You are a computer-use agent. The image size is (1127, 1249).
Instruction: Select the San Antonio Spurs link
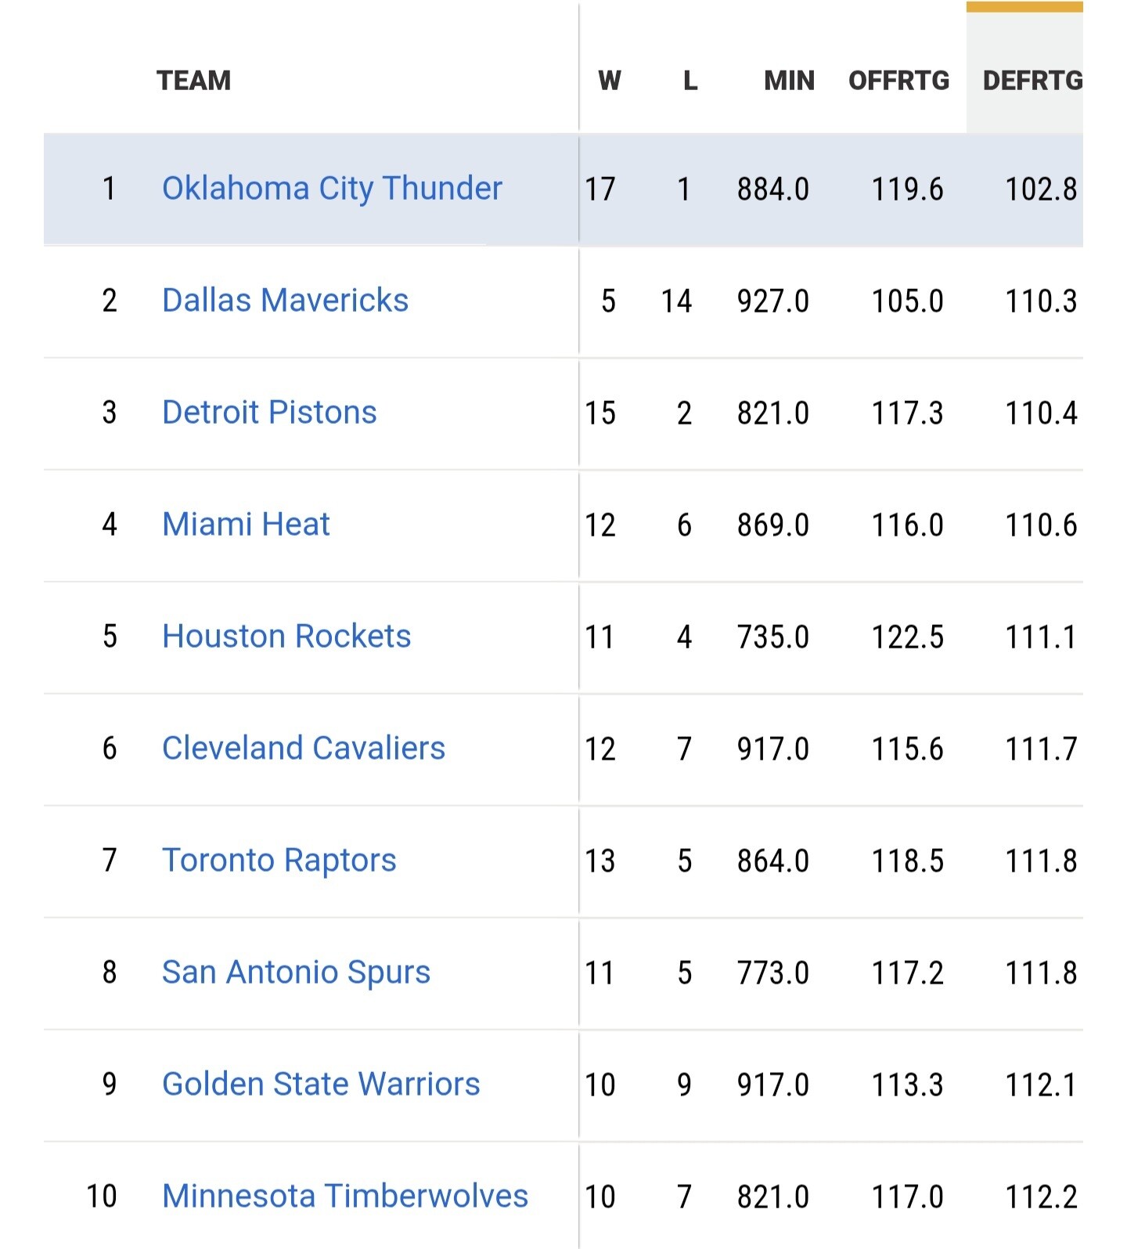click(x=296, y=973)
